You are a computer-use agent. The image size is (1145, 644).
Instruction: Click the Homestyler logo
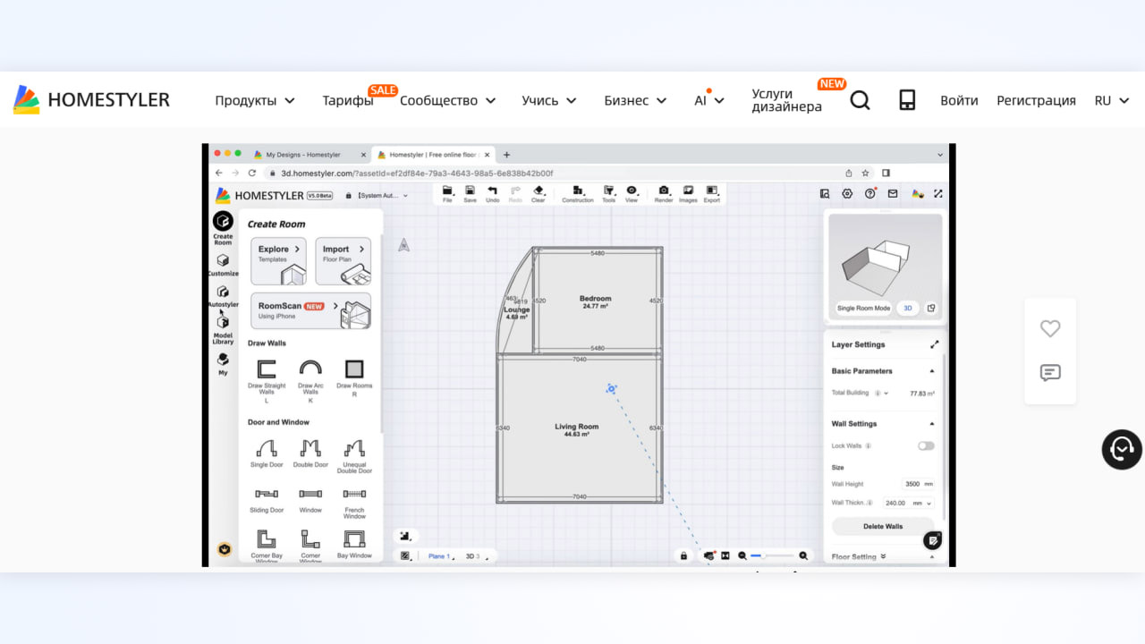click(x=91, y=100)
